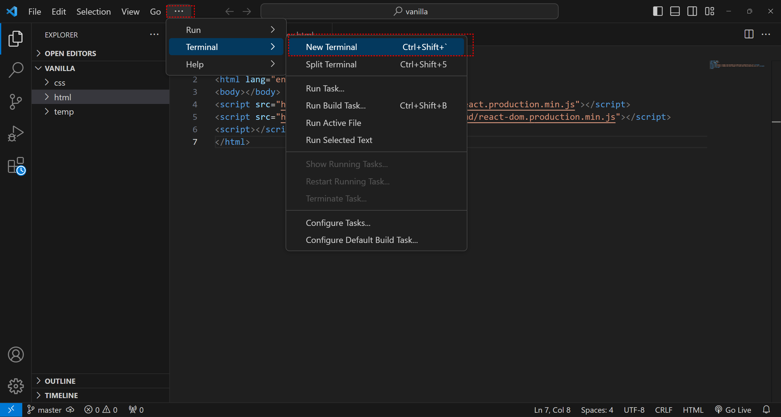781x417 pixels.
Task: Go forward with the right arrow
Action: pos(247,12)
